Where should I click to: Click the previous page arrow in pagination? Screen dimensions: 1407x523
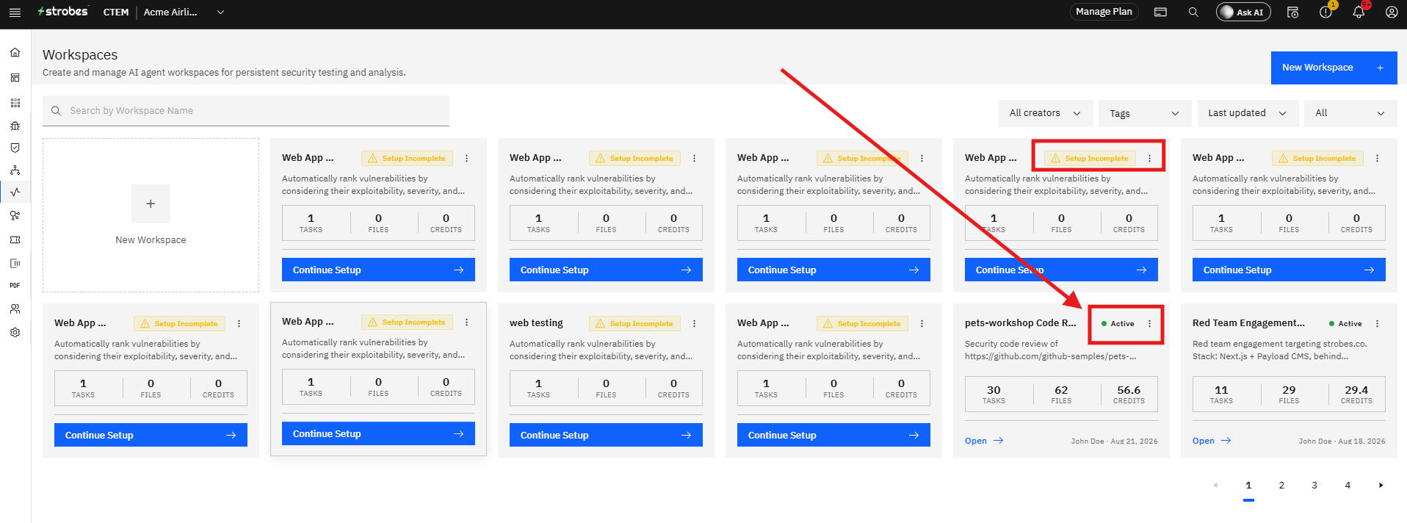1215,486
